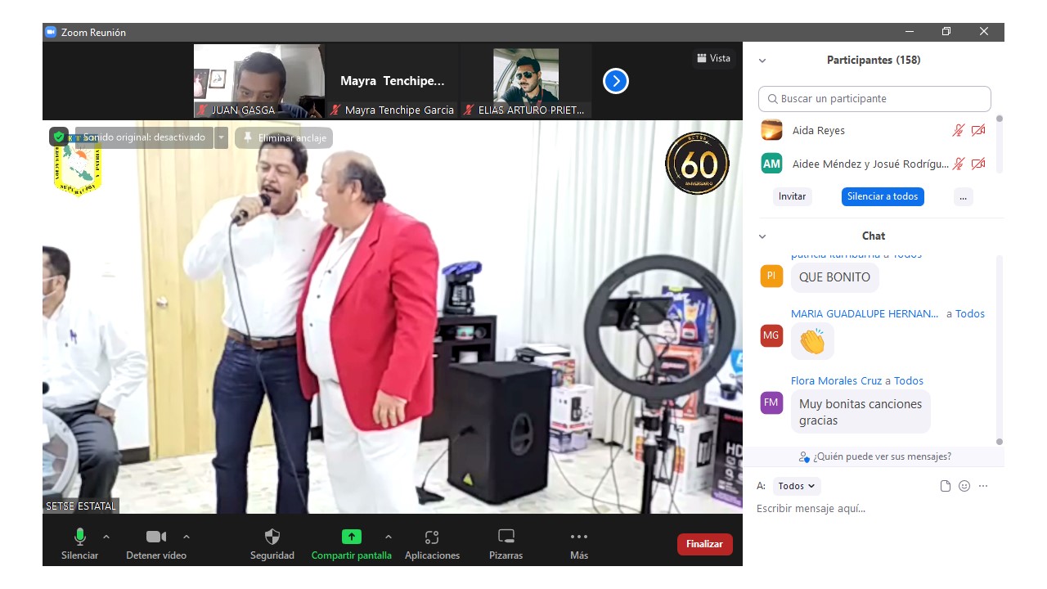The width and height of the screenshot is (1047, 589).
Task: Click Mayra Tenchipe Garcia muted mic icon
Action: pyautogui.click(x=335, y=110)
